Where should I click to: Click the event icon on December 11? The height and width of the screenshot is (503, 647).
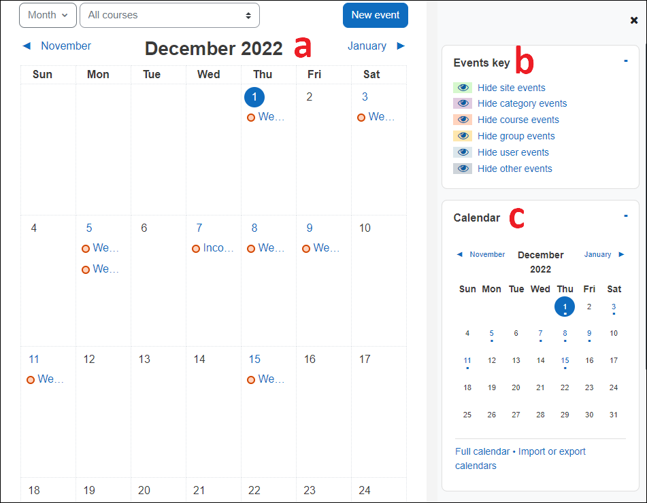(x=31, y=379)
